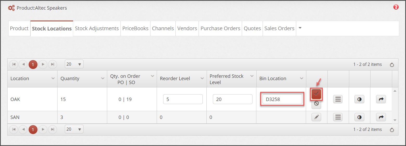Go to next page in bottom pager

point(43,129)
